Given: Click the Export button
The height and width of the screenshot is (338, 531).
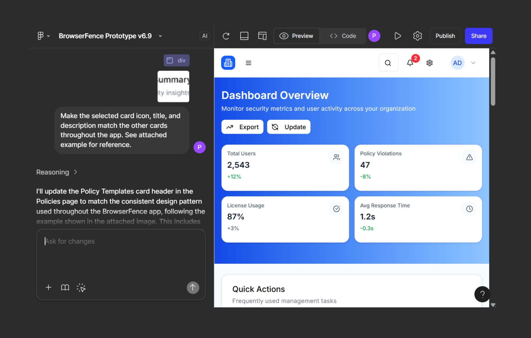Looking at the screenshot, I should pos(242,127).
